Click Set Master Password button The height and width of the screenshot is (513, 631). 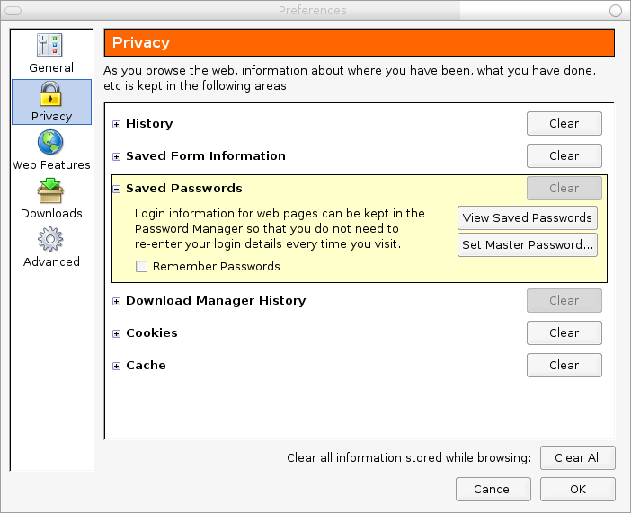click(x=527, y=244)
